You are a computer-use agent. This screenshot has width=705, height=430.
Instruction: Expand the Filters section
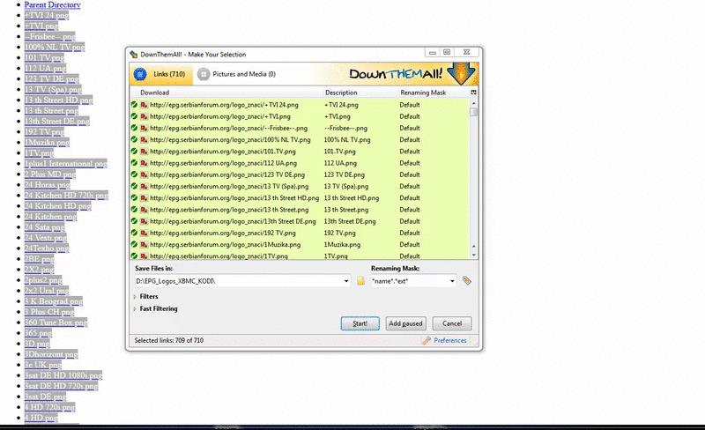click(135, 297)
